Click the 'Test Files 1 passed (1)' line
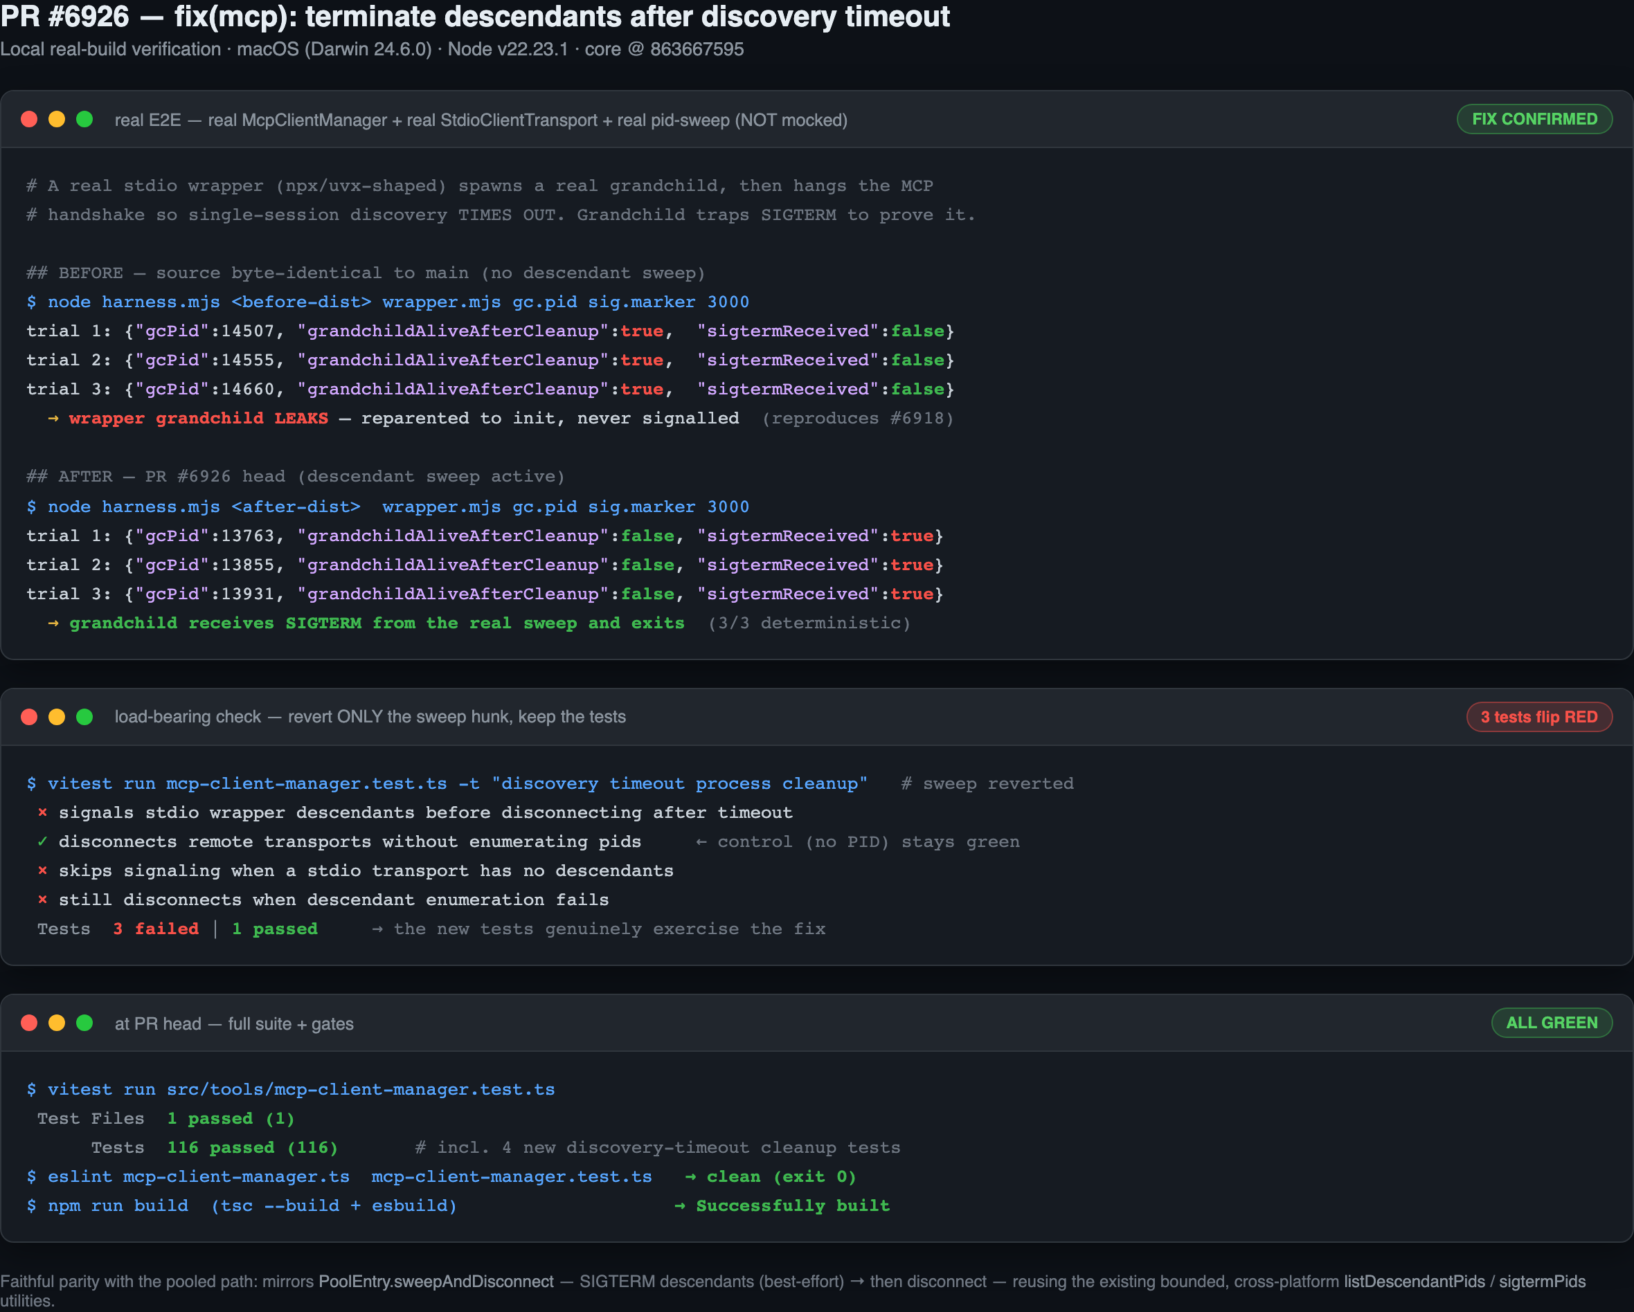The height and width of the screenshot is (1312, 1634). (166, 1118)
